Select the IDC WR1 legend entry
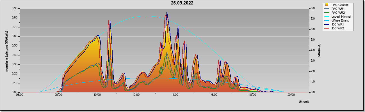Viewport: 365px width, 112px height. tap(336, 24)
